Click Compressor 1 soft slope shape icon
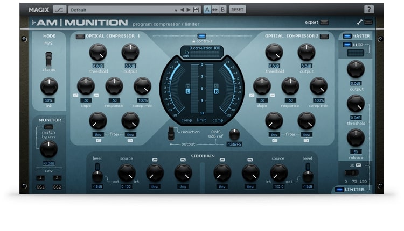 pos(96,95)
